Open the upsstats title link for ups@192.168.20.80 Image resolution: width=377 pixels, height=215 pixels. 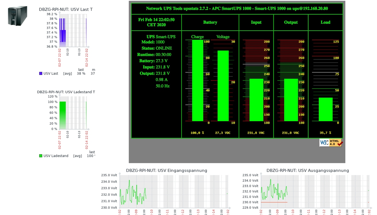(237, 8)
